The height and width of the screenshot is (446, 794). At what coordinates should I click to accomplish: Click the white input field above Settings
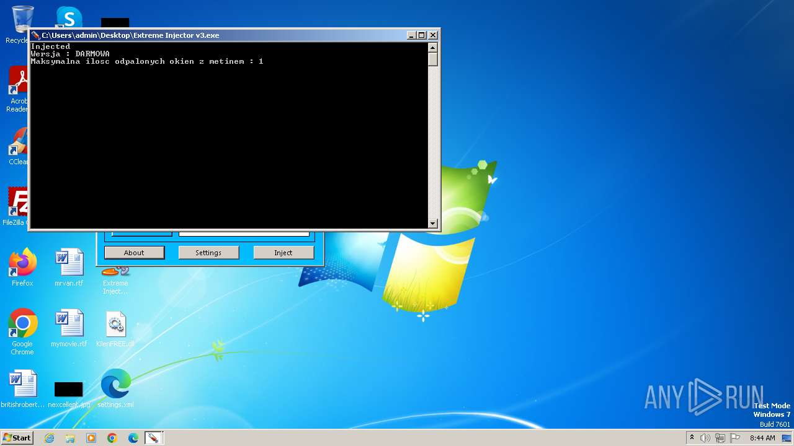pos(244,233)
